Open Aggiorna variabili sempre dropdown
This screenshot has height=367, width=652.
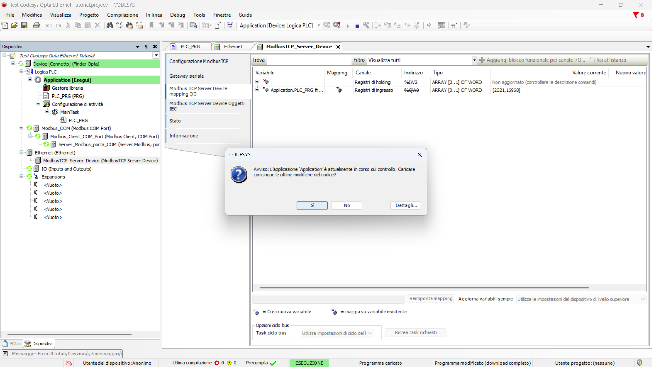(x=581, y=299)
